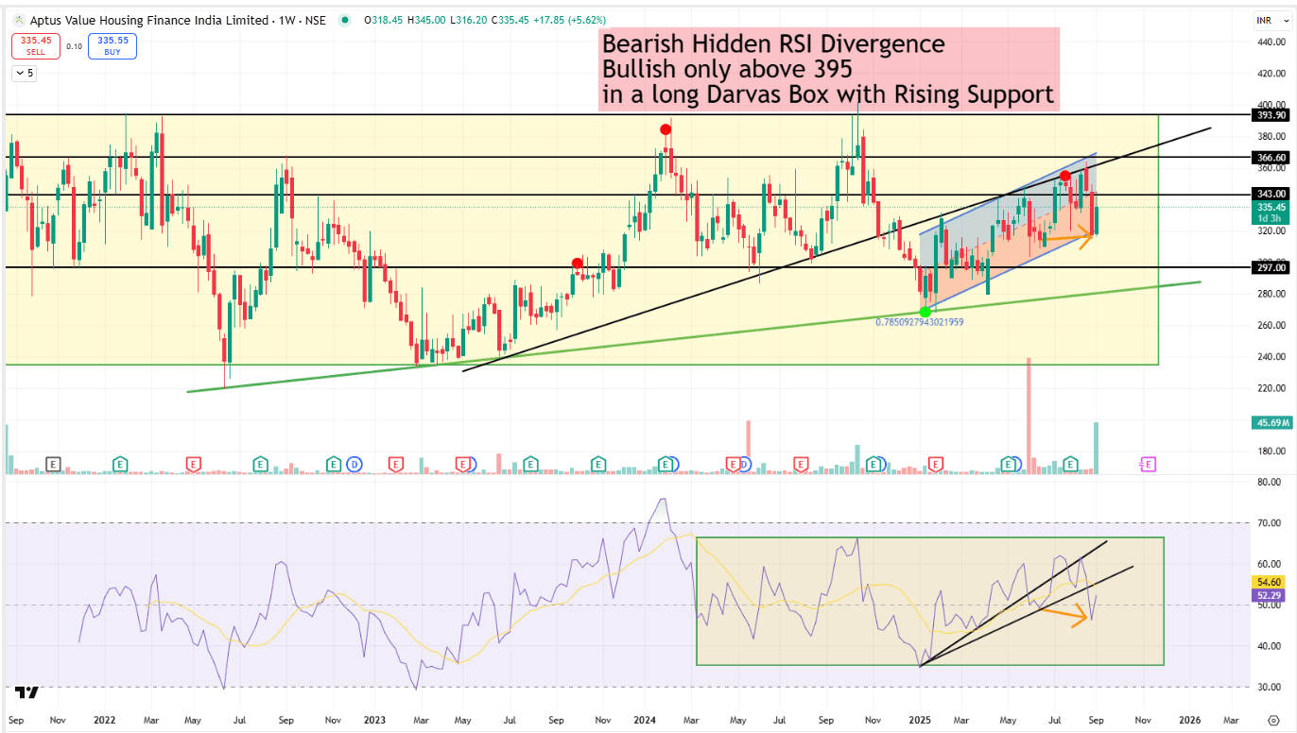This screenshot has width=1297, height=733.
Task: Click the 297.00 horizontal line price label
Action: pyautogui.click(x=1272, y=267)
